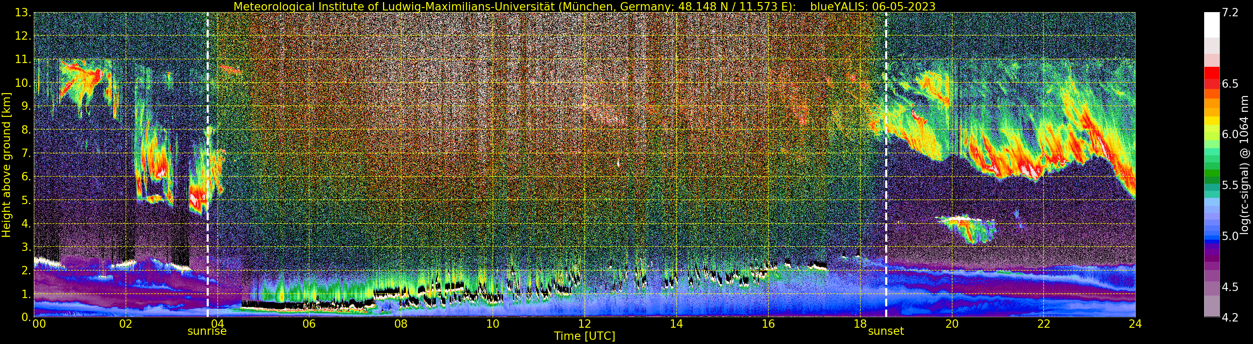Viewport: 1253px width, 344px height.
Task: Click the white dashed sunset marker line
Action: pos(886,164)
